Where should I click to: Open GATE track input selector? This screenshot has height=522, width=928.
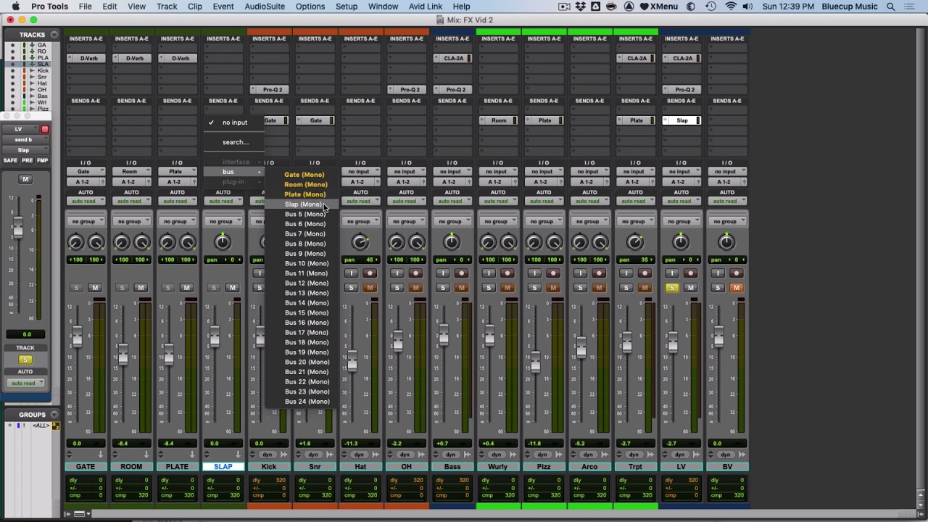(x=86, y=172)
